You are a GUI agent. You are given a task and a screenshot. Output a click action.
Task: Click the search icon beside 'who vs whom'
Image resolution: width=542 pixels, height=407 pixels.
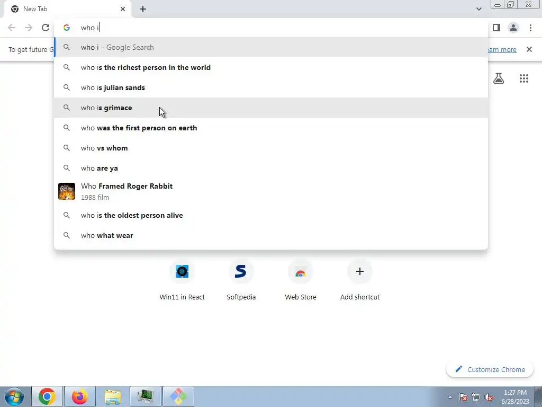tap(67, 148)
